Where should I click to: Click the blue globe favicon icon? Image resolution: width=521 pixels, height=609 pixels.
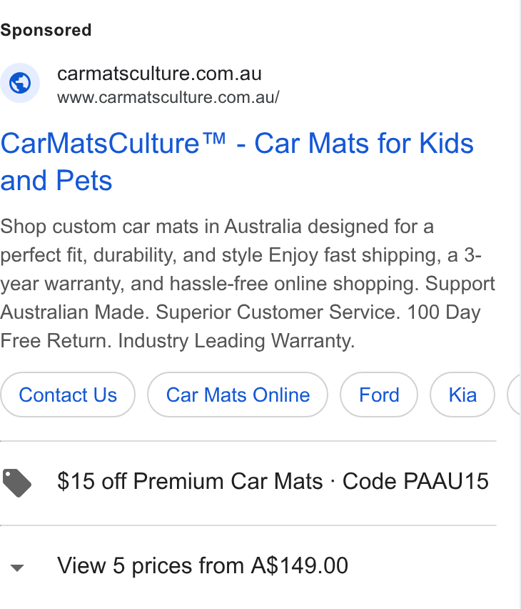pyautogui.click(x=20, y=83)
